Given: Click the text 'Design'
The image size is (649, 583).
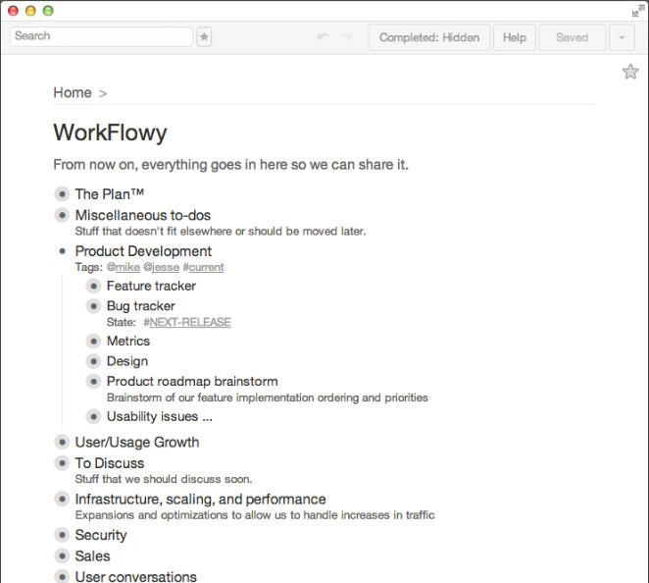Looking at the screenshot, I should (127, 361).
